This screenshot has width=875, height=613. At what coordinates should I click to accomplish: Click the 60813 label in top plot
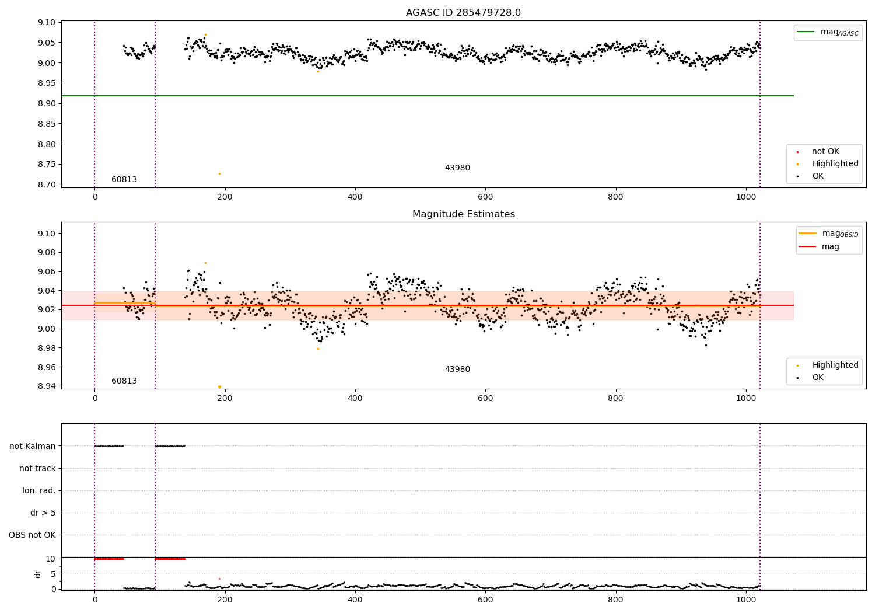124,180
